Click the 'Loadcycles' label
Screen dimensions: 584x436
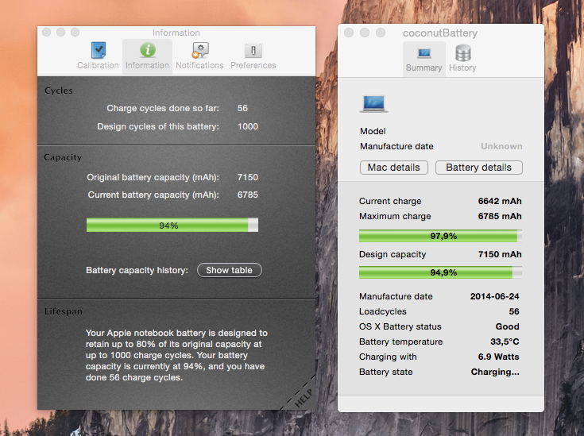(382, 311)
